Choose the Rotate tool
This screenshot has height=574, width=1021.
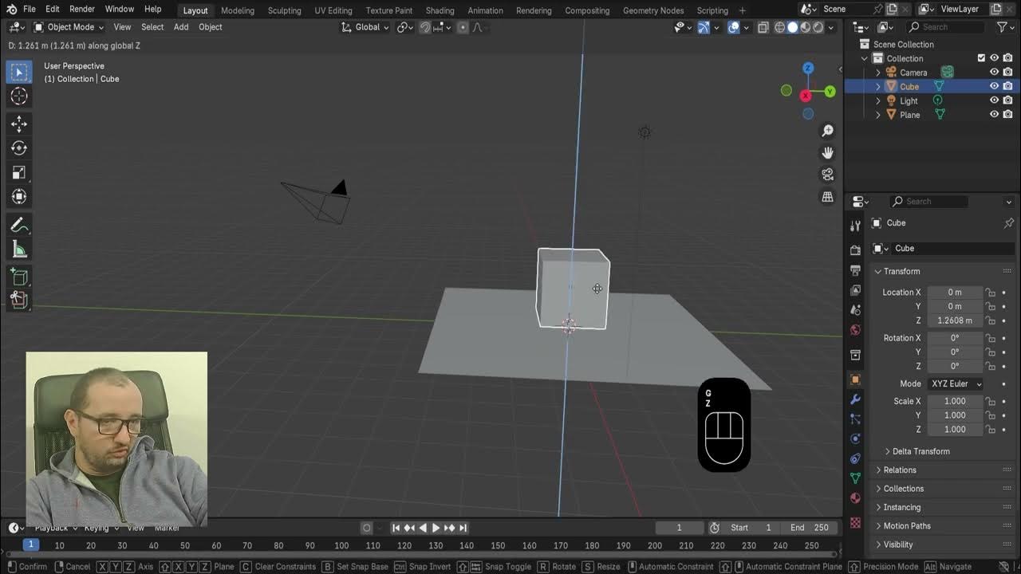(x=19, y=147)
